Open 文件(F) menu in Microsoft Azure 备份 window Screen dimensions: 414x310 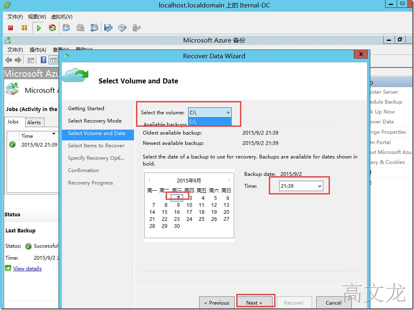click(x=15, y=50)
